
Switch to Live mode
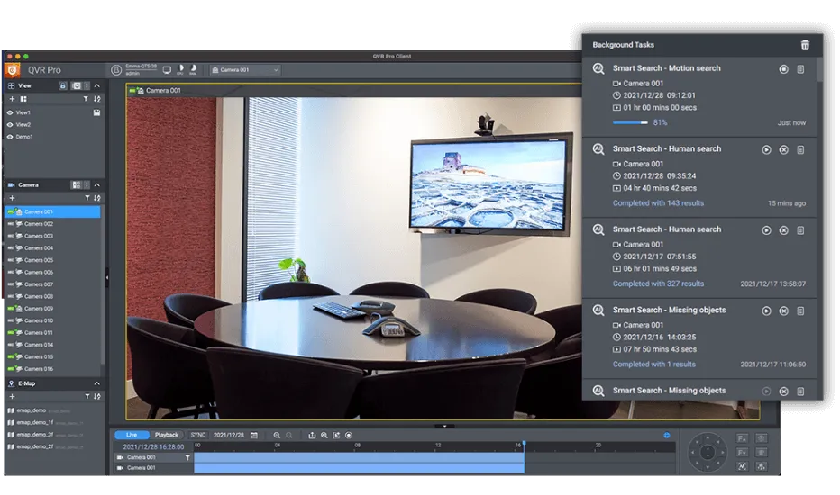(132, 435)
